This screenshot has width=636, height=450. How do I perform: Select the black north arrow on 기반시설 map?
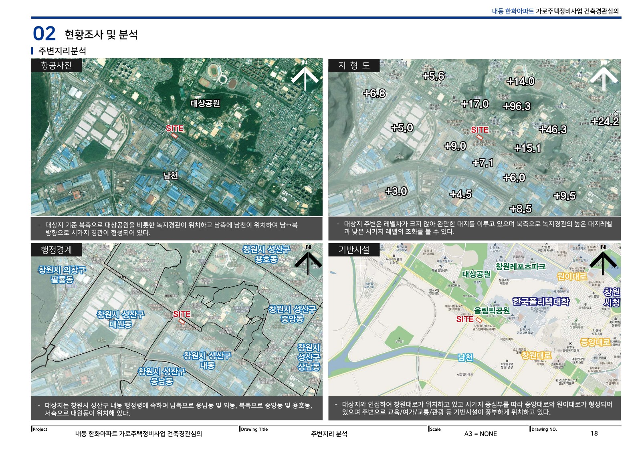point(603,260)
